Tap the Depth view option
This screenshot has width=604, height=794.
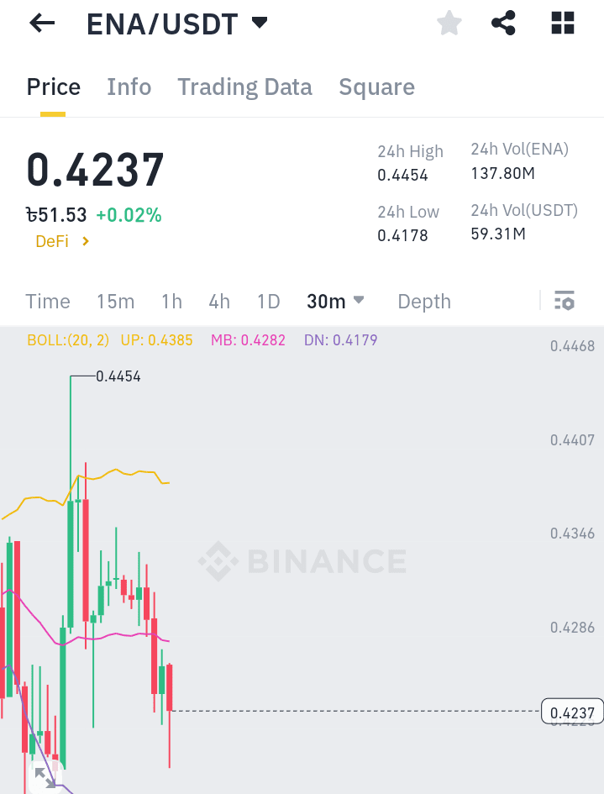[423, 301]
